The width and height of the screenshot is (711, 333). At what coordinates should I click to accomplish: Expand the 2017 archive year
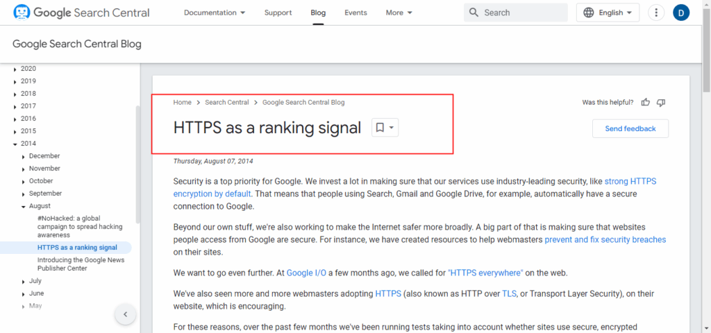click(15, 106)
